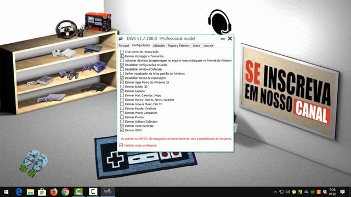
Task: Launch Google Chrome from the taskbar
Action: click(65, 192)
